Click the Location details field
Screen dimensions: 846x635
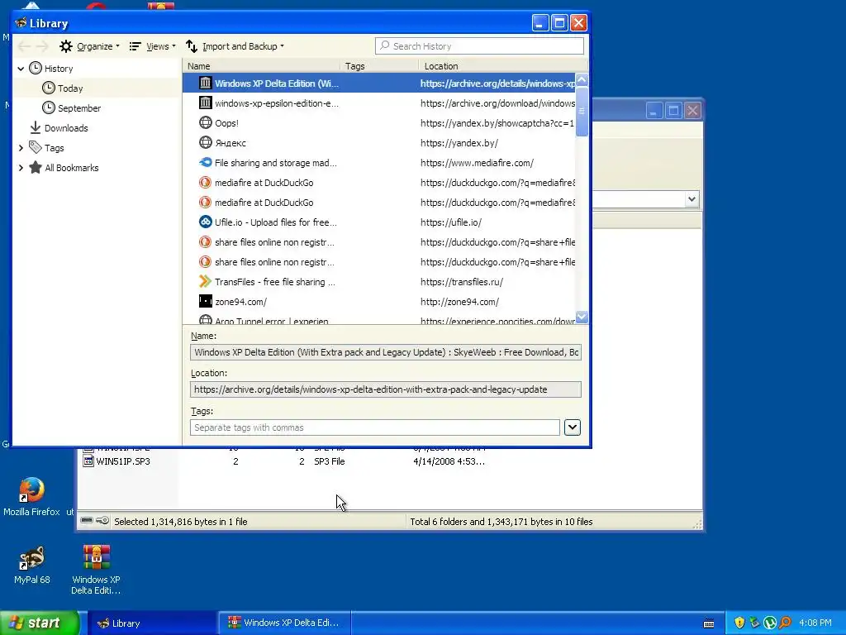tap(385, 389)
